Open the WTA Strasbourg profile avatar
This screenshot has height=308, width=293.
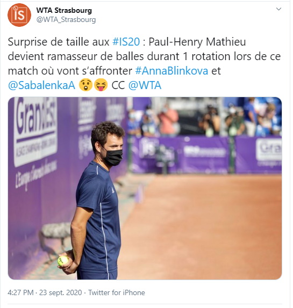pyautogui.click(x=19, y=15)
